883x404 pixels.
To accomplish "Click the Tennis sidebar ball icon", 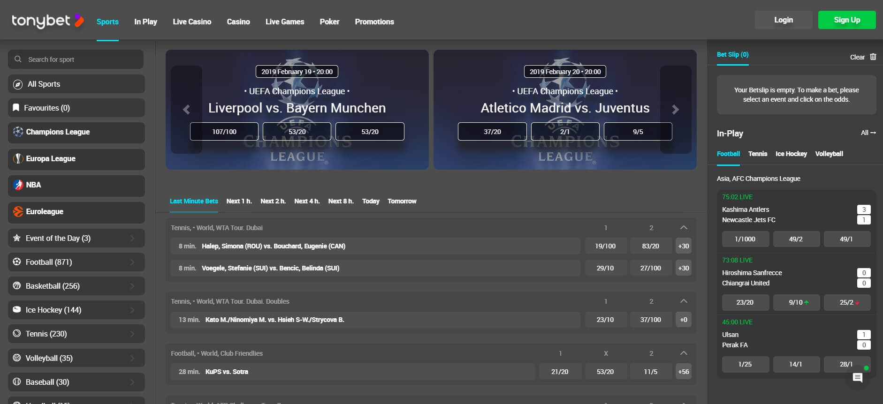I will pos(17,334).
